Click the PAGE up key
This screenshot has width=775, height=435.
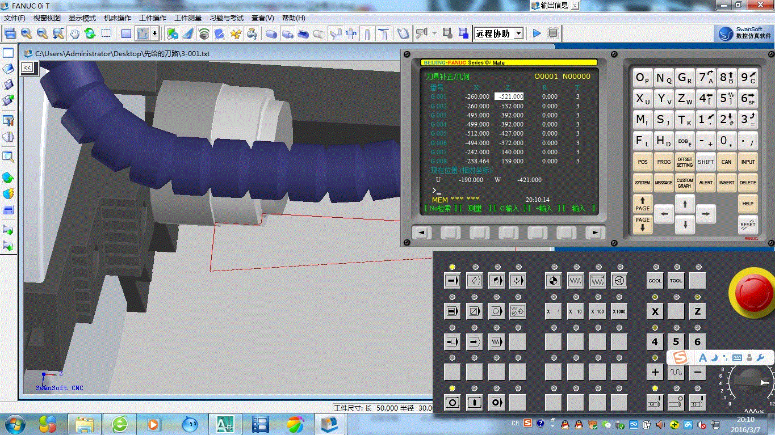coord(643,204)
